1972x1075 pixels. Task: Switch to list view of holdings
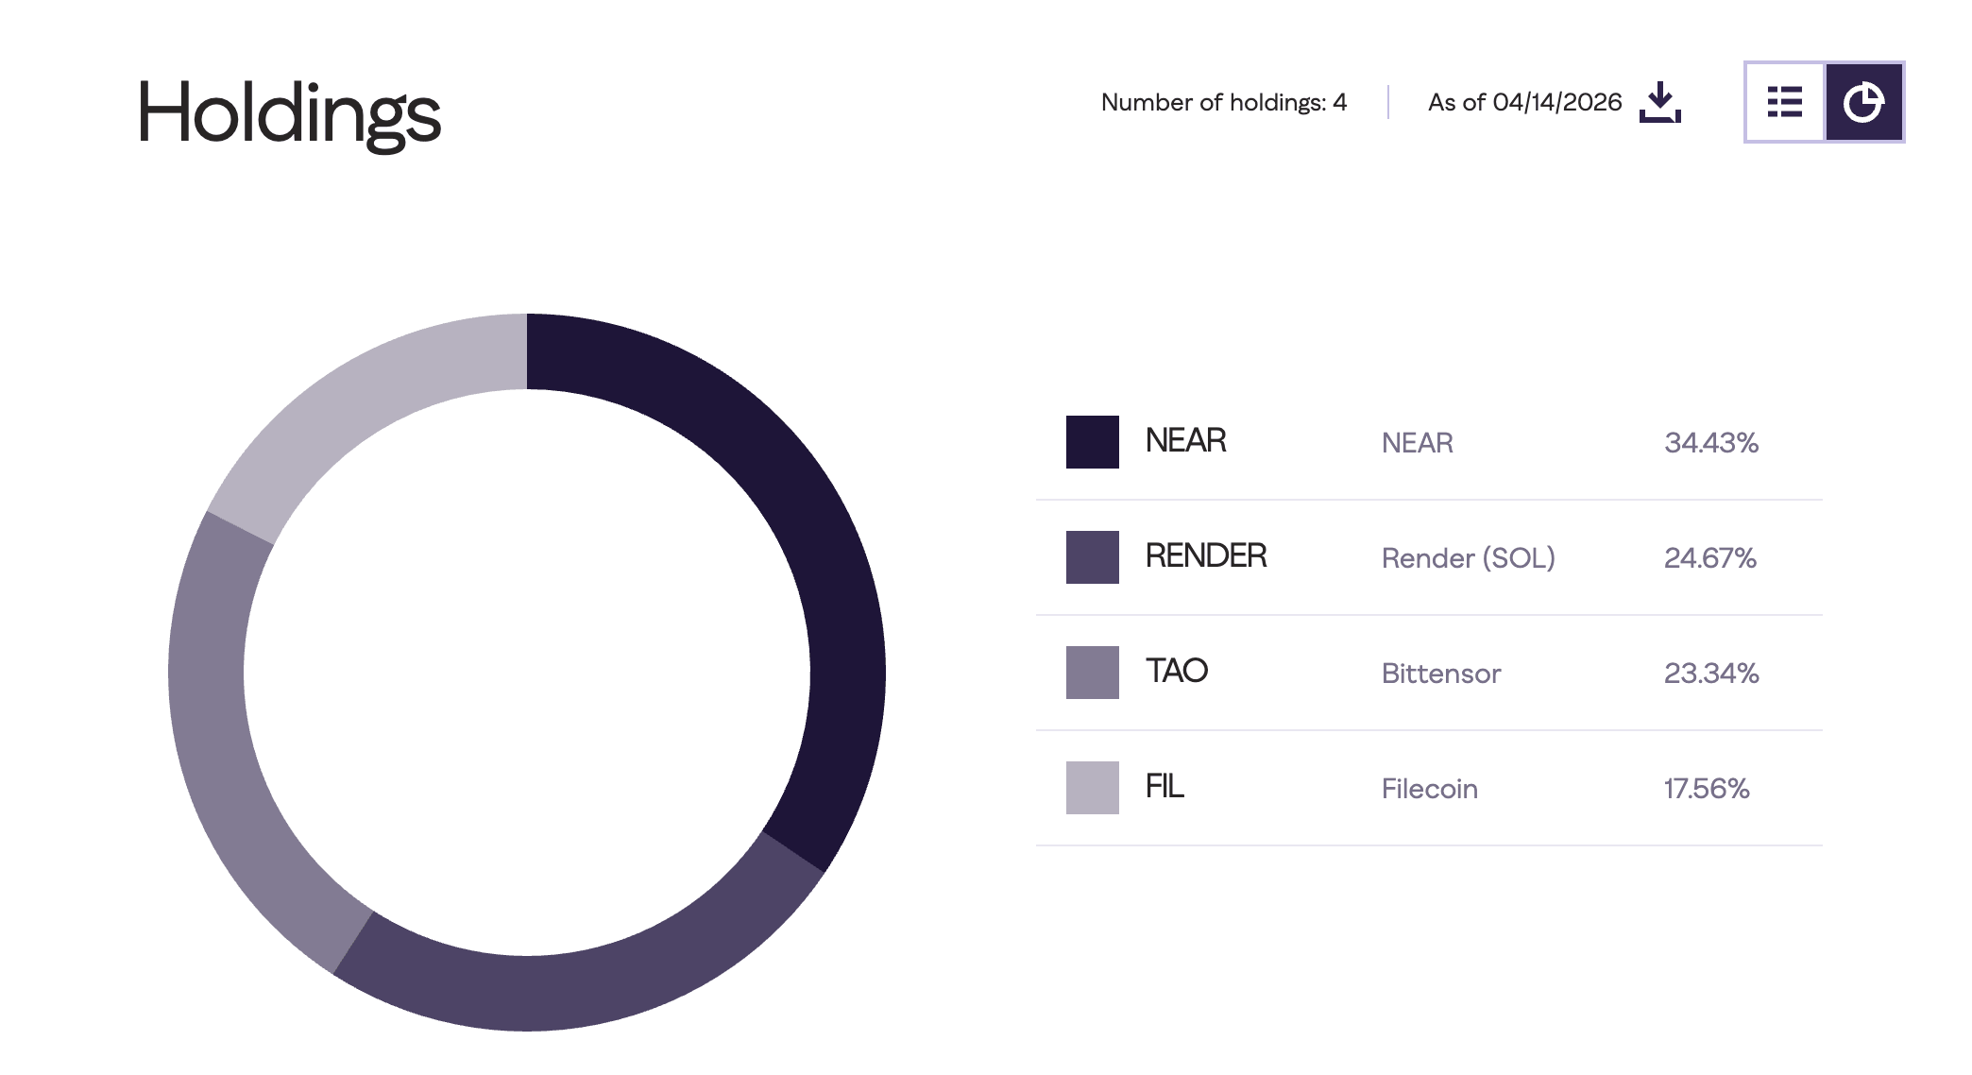click(1784, 102)
